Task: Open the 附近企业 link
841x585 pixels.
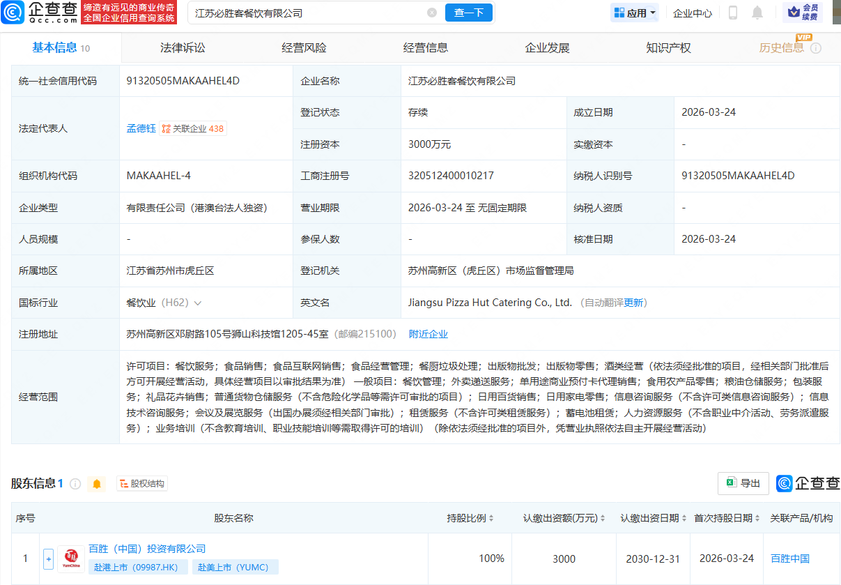Action: coord(428,334)
